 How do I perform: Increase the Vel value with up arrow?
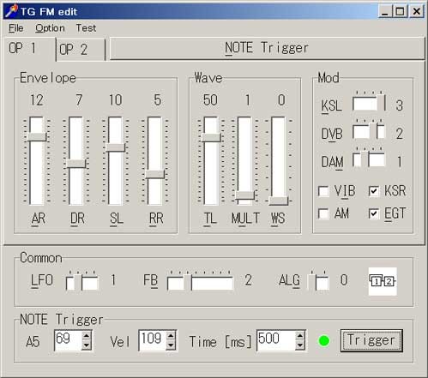[171, 335]
